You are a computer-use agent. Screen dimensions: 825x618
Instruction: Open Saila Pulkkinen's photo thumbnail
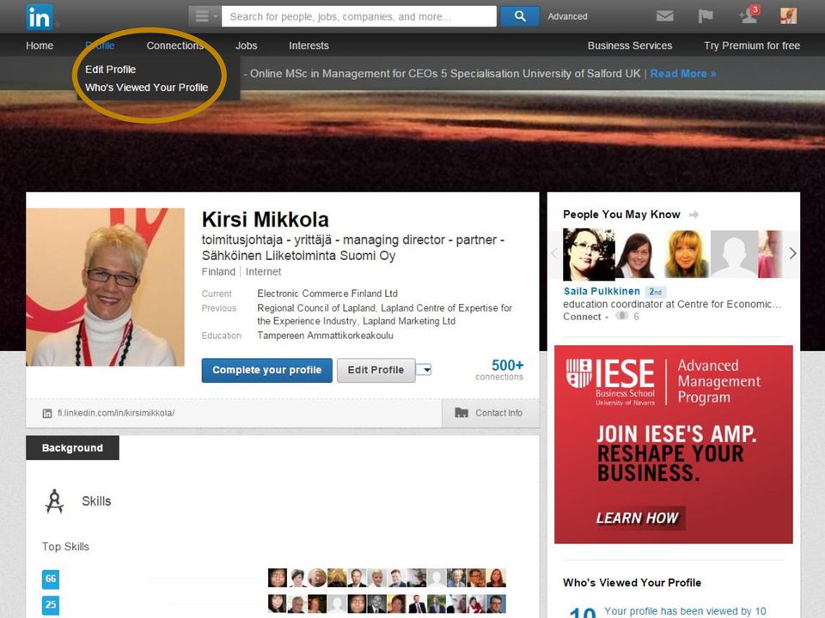pos(589,254)
